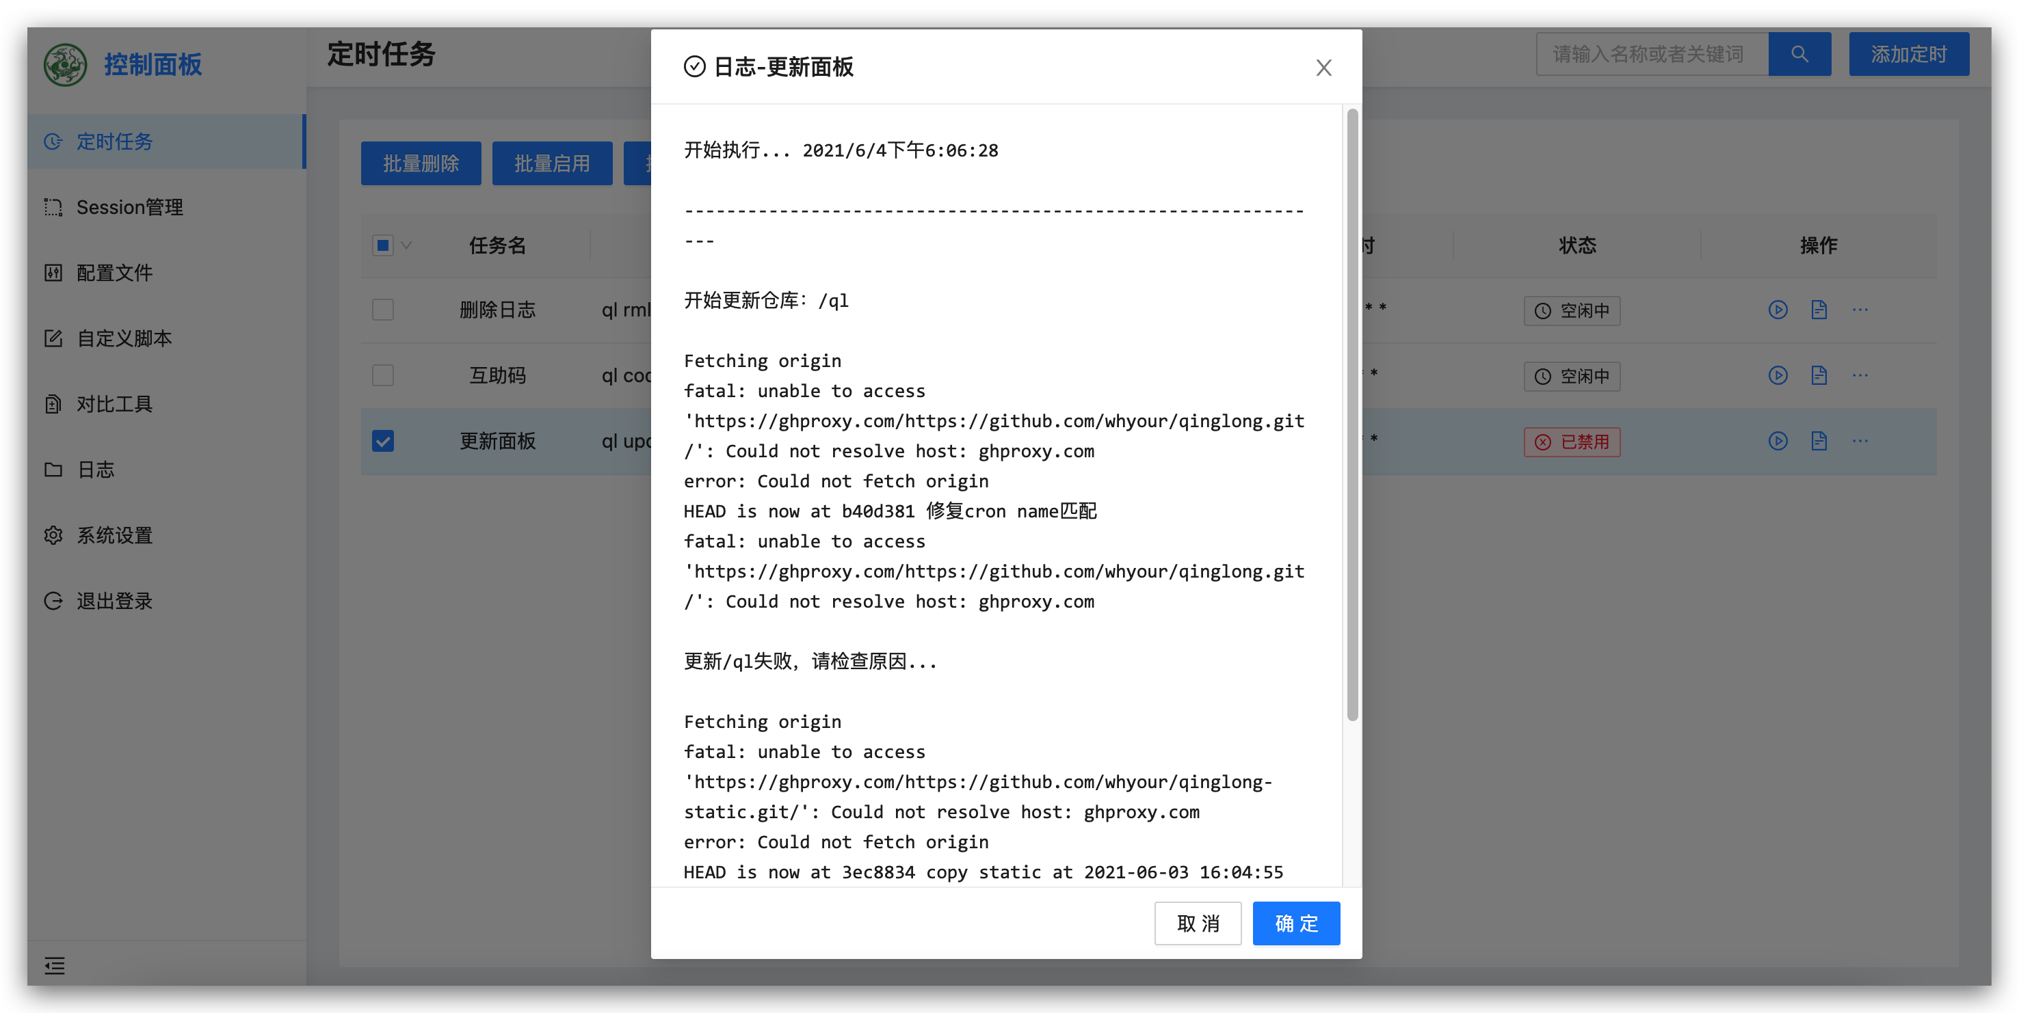Screen dimensions: 2019x1013
Task: Run the 删除日志 task with its play icon
Action: pos(1778,310)
